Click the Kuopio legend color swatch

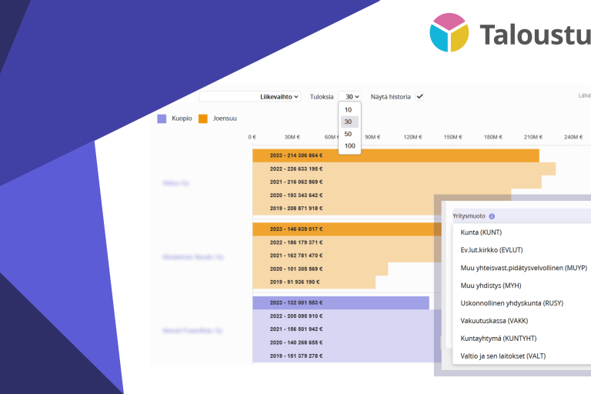pyautogui.click(x=162, y=119)
